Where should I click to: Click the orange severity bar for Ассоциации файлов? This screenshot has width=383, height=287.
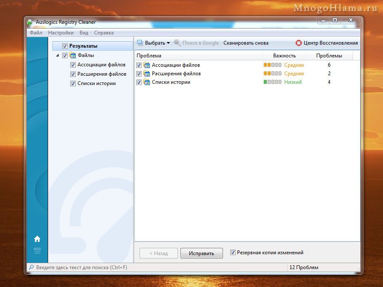272,65
